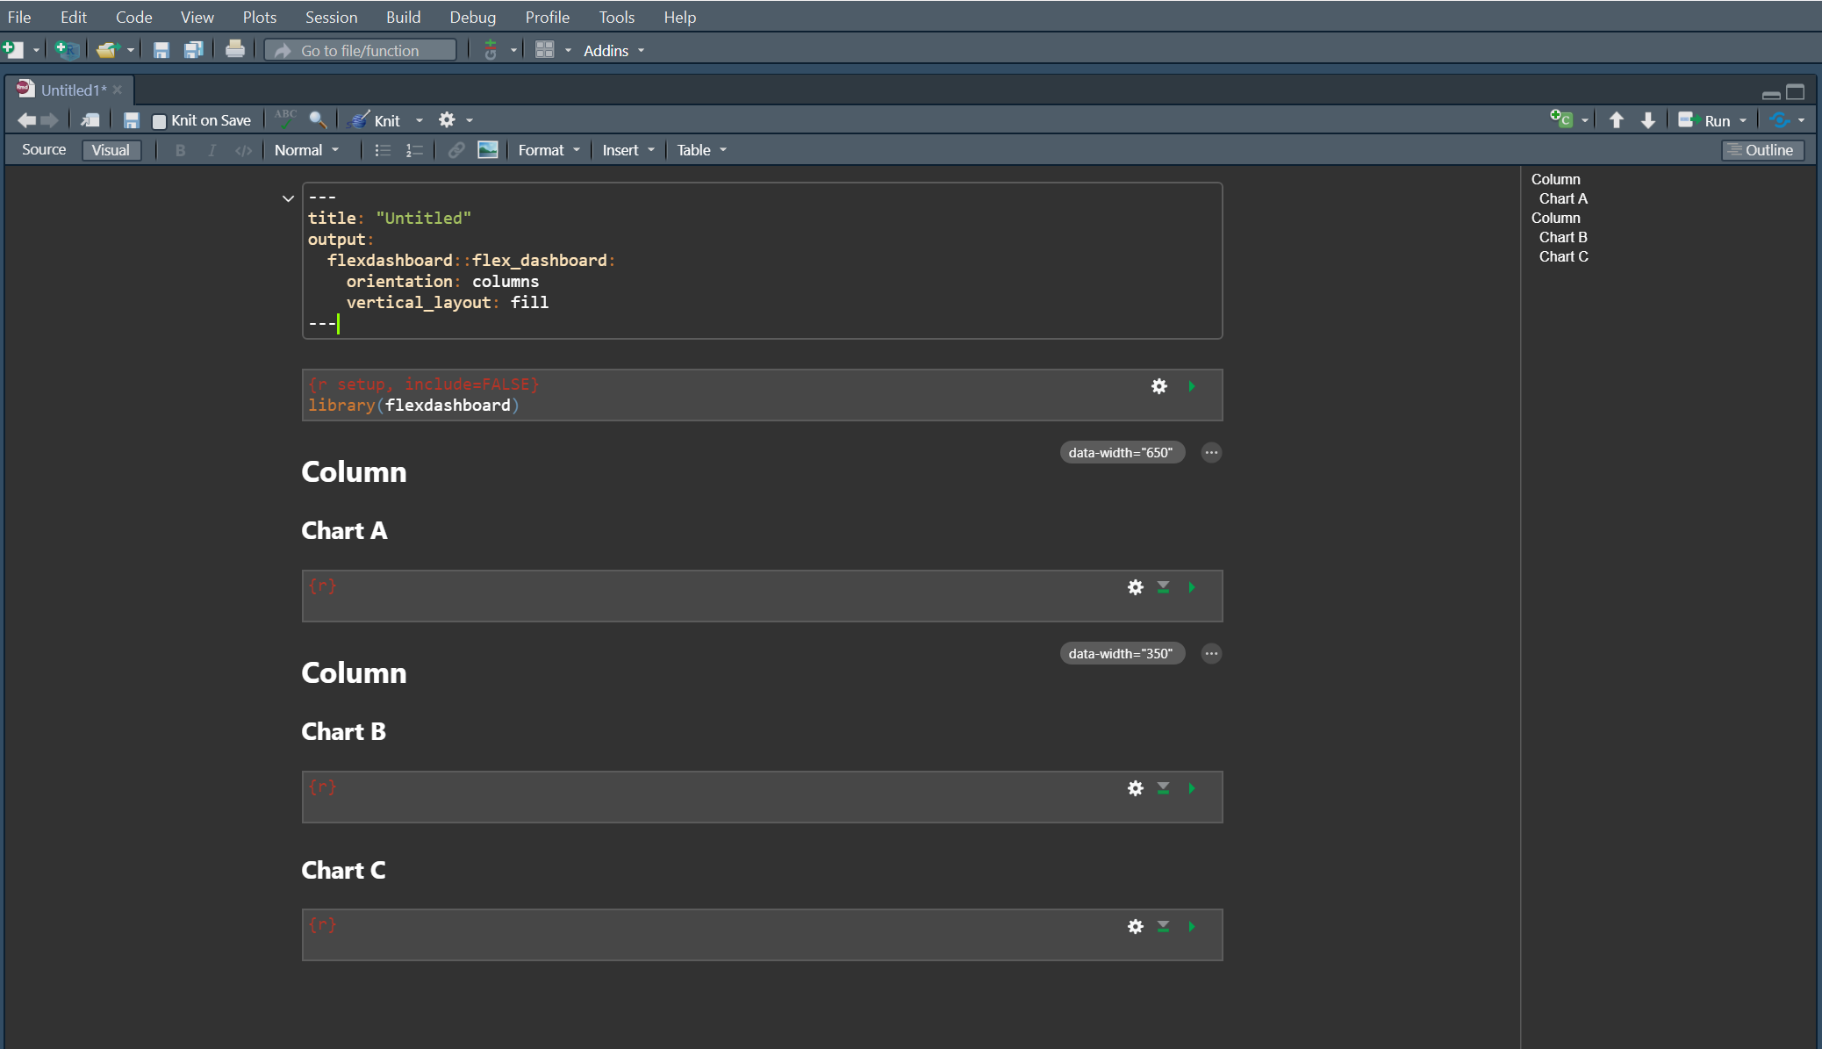Open the Tools menu
1822x1049 pixels.
point(617,17)
